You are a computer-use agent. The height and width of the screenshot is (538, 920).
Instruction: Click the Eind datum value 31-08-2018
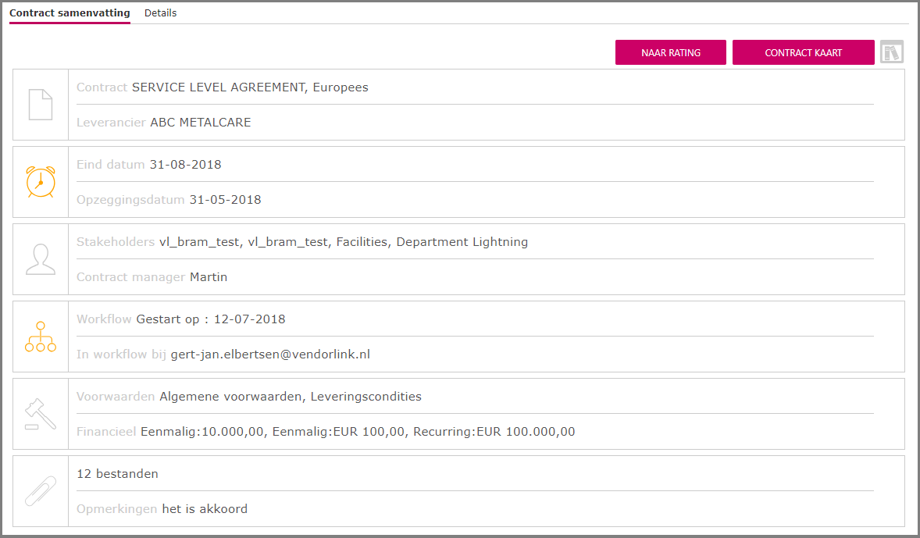coord(185,165)
